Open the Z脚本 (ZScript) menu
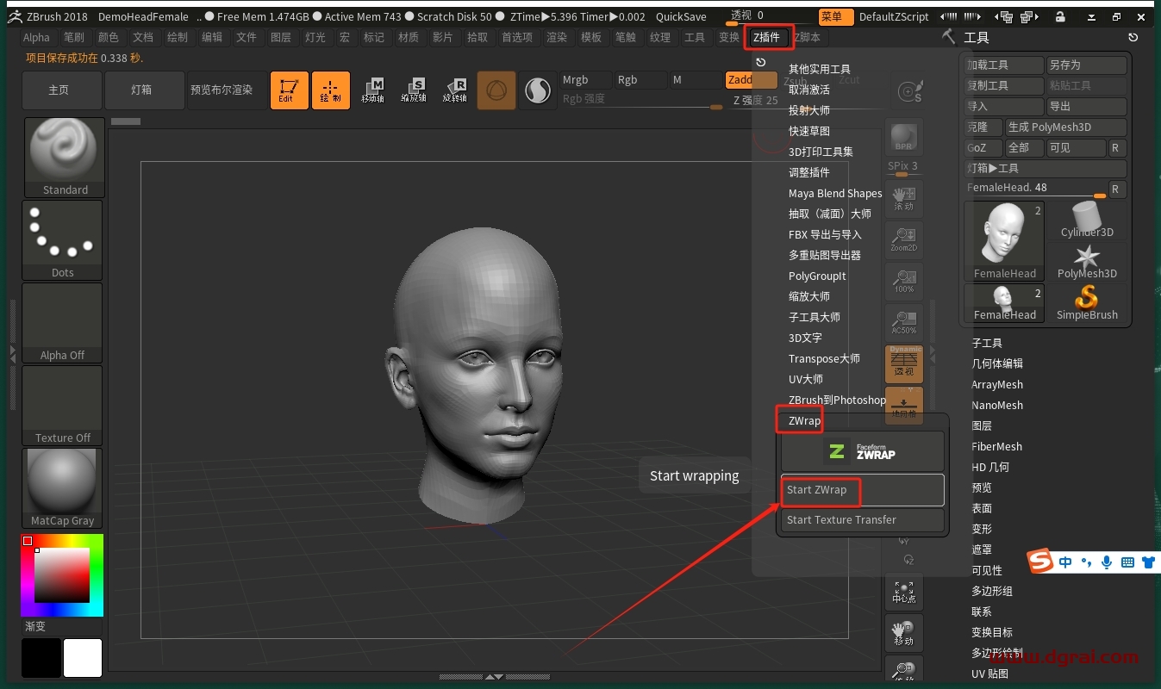This screenshot has height=689, width=1161. [x=808, y=37]
